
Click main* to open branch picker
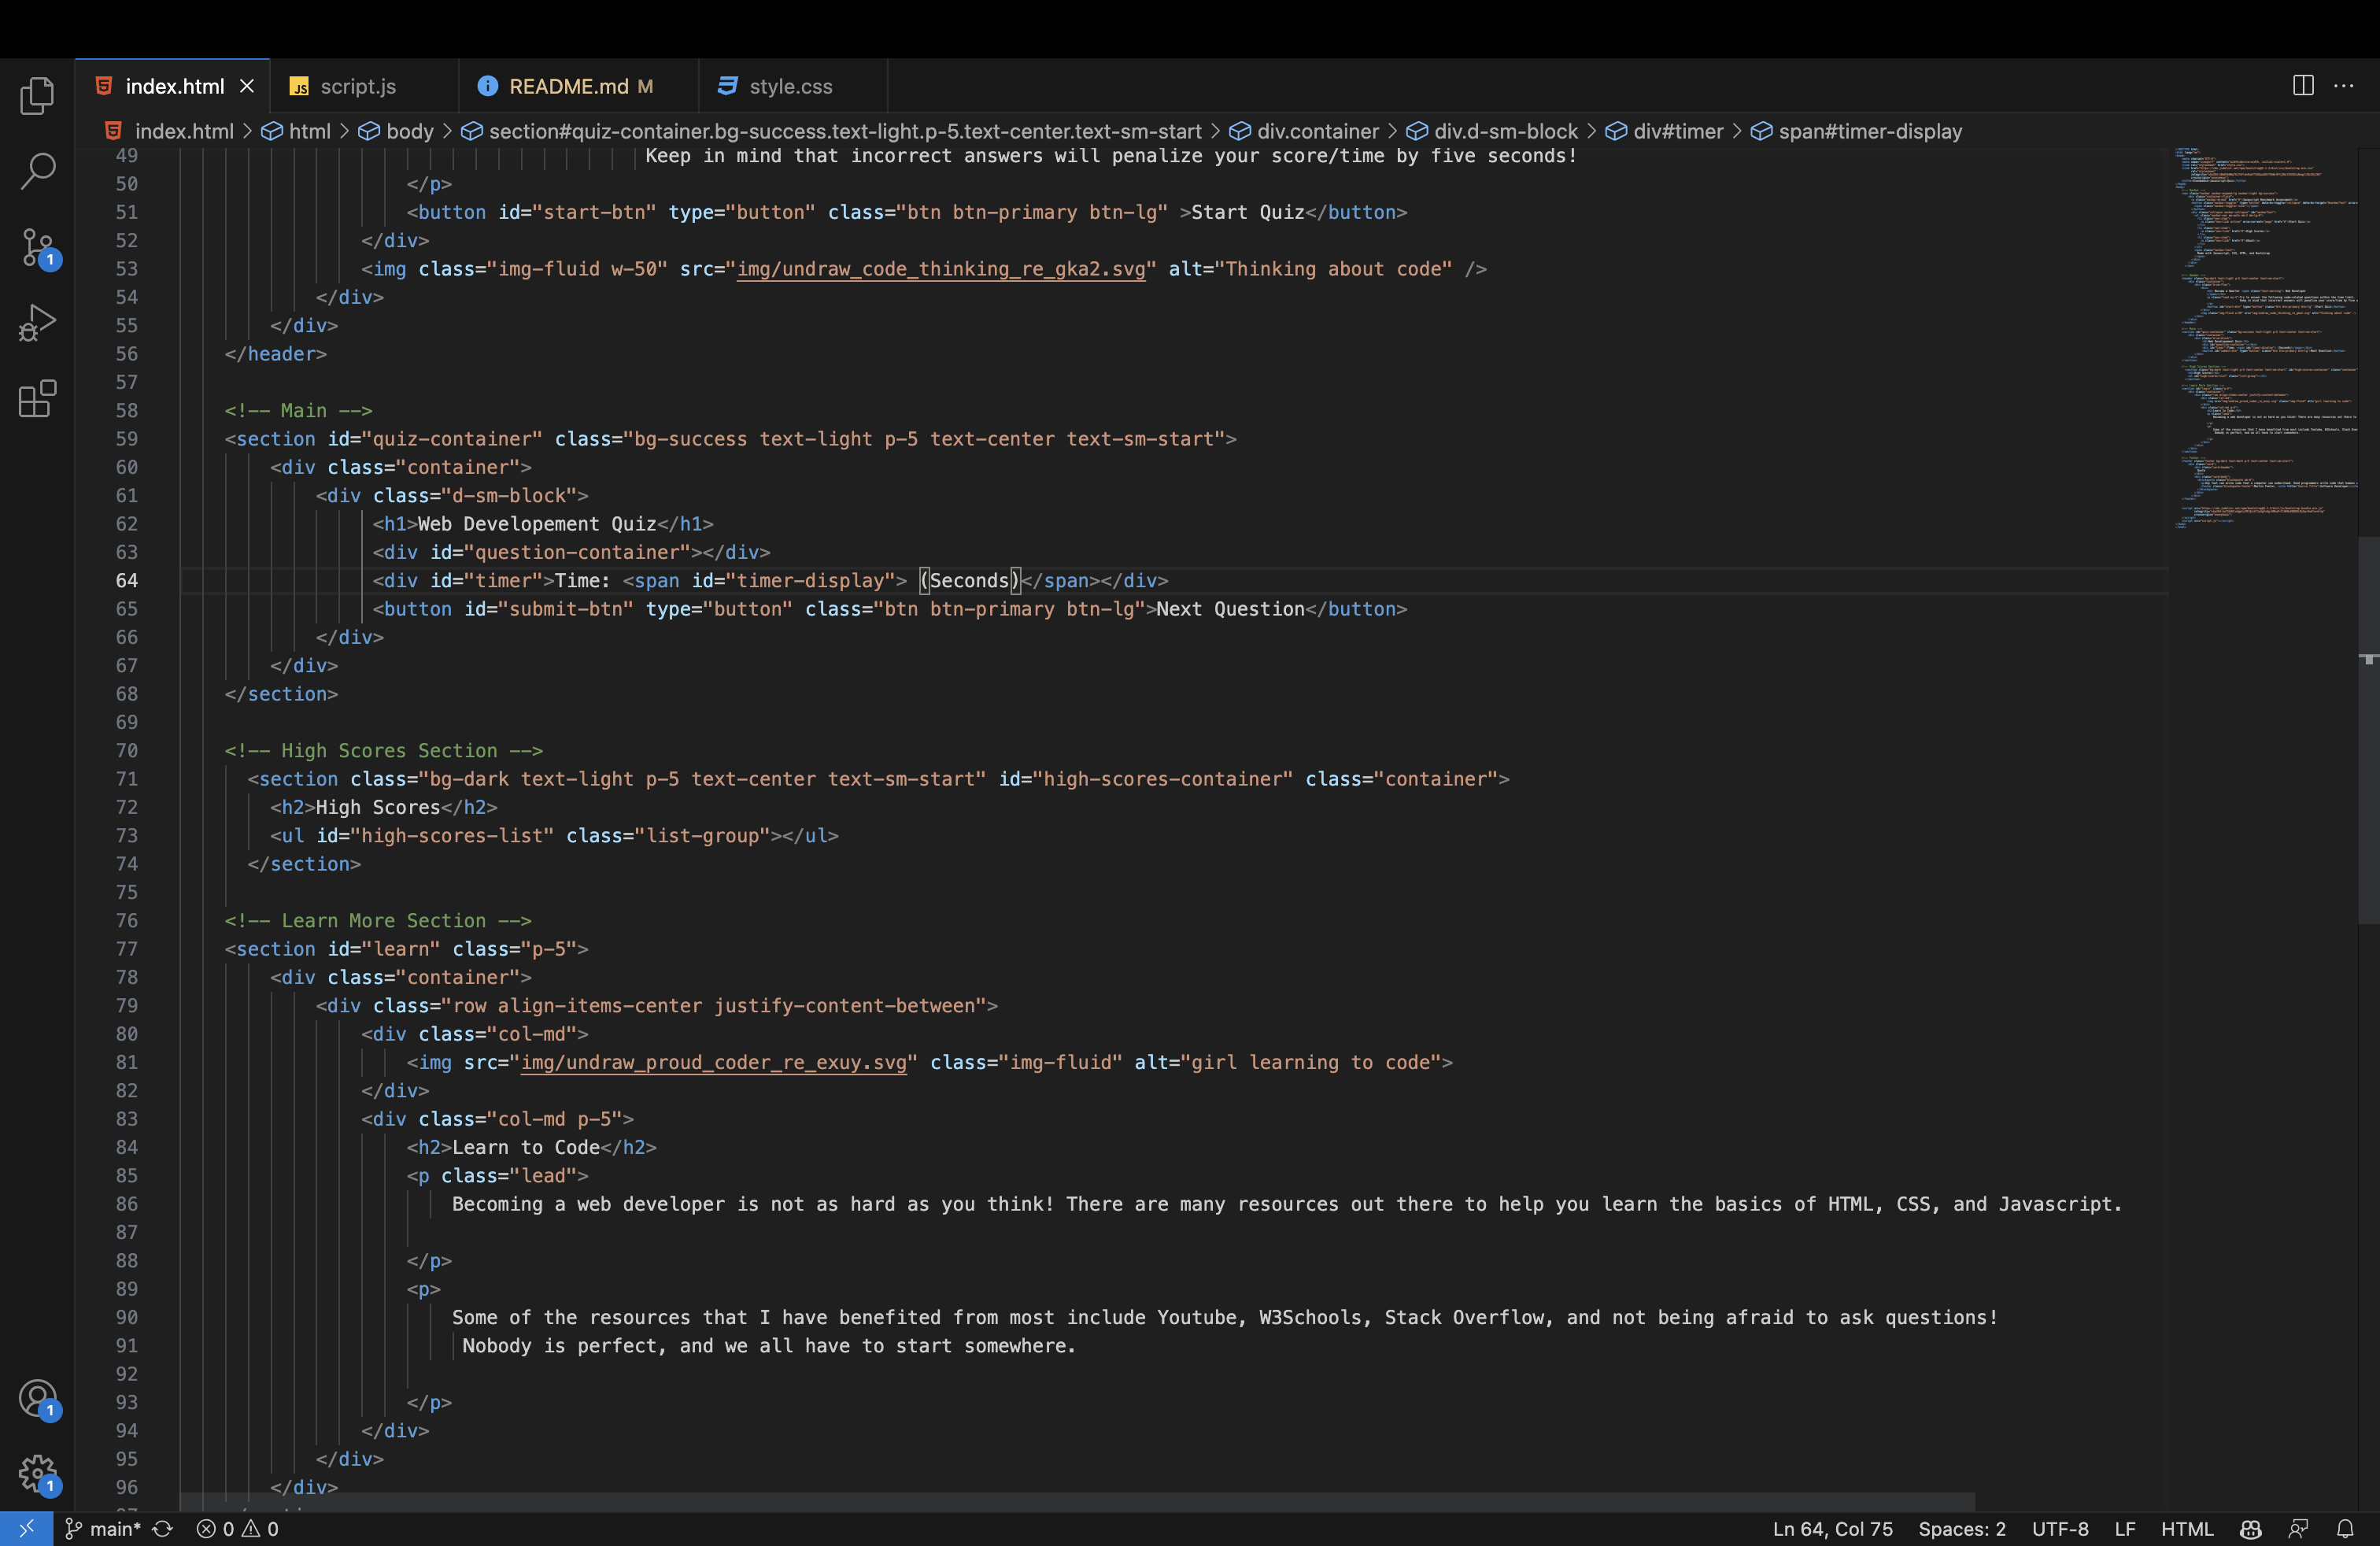(x=112, y=1528)
